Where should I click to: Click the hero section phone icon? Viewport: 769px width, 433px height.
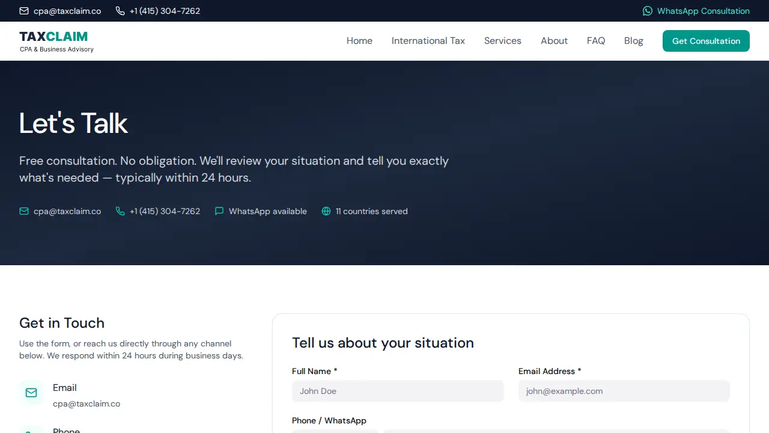(120, 211)
